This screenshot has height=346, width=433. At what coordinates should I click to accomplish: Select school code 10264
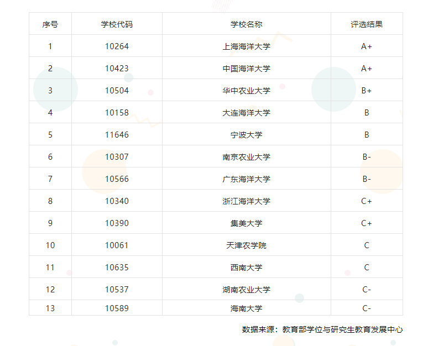click(117, 46)
